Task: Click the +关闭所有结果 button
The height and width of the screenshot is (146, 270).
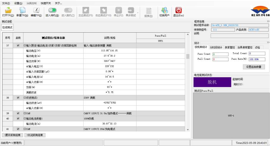Action: (x=35, y=135)
